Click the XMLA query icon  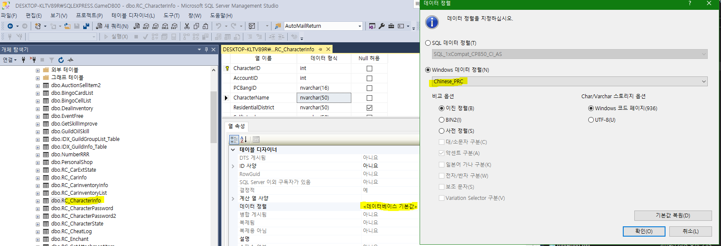[165, 26]
